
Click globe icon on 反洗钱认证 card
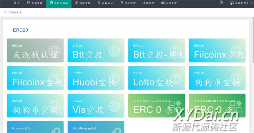point(54,51)
